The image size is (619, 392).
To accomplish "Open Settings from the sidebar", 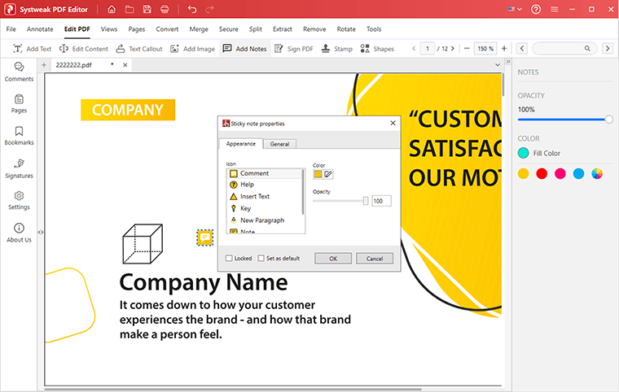I will [x=19, y=200].
